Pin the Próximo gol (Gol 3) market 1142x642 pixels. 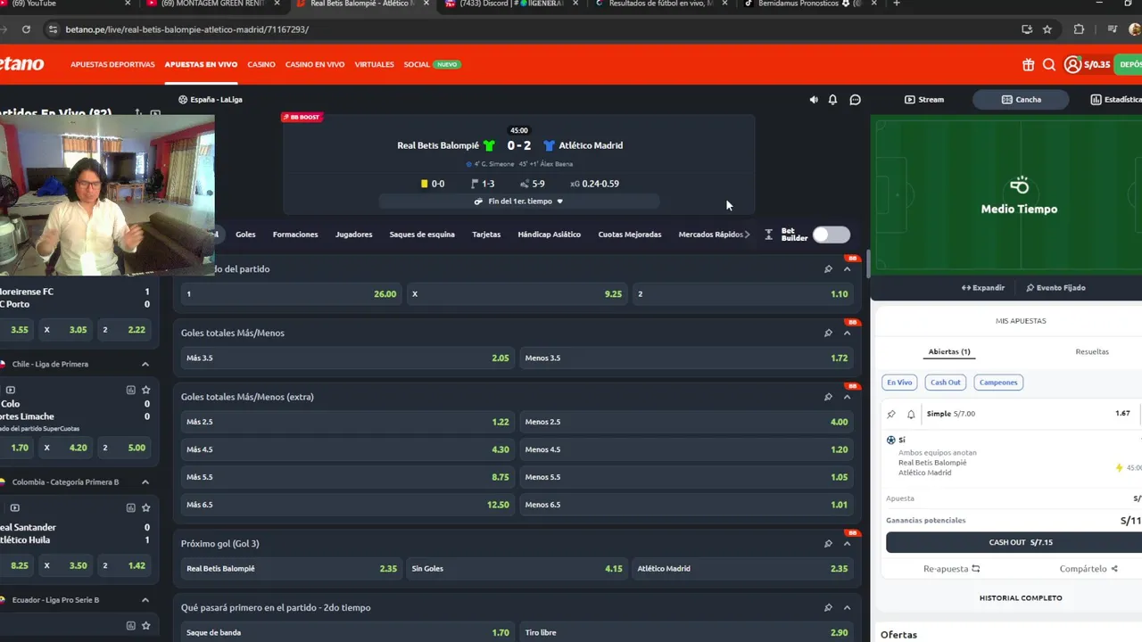(828, 543)
